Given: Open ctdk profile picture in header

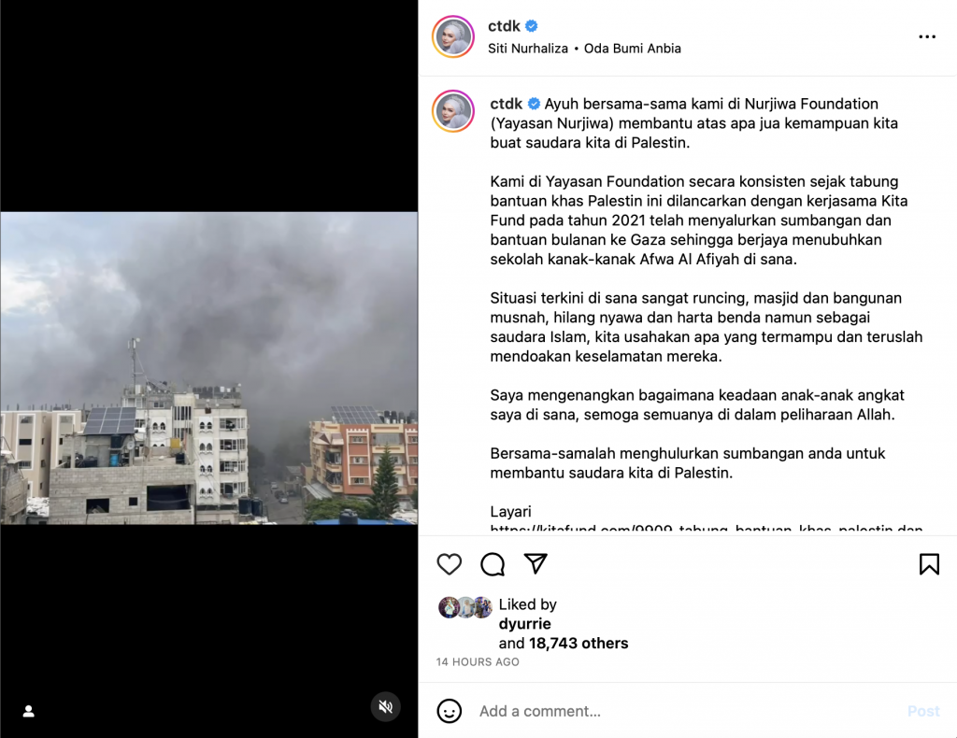Looking at the screenshot, I should tap(453, 36).
